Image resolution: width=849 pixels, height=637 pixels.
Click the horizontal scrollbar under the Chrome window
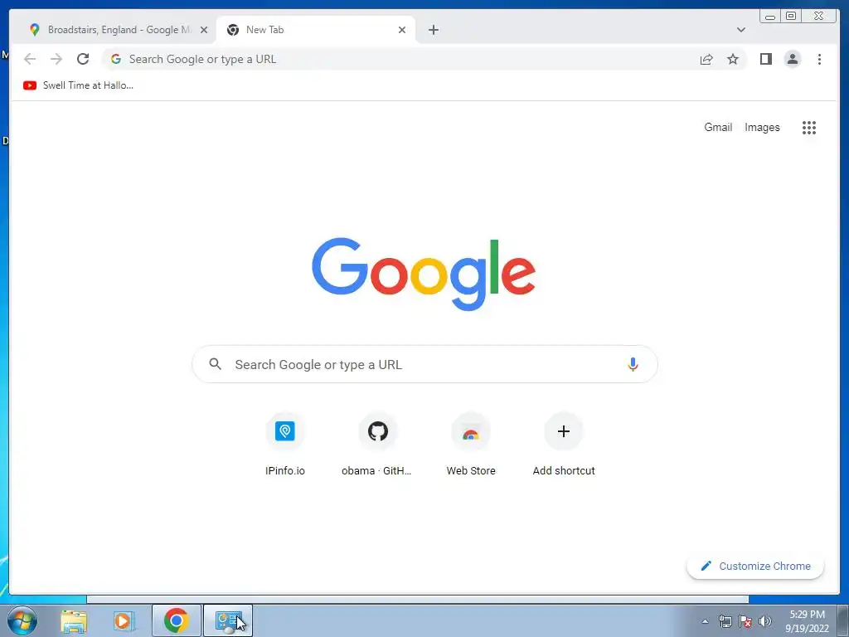coord(418,599)
